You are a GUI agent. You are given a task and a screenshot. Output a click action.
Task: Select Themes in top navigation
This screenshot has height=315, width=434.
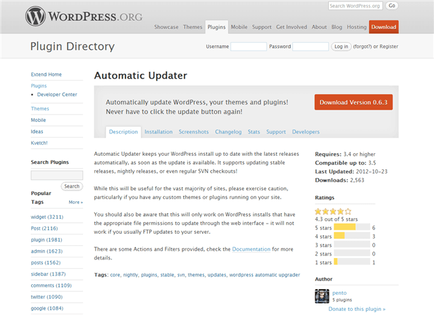[193, 27]
